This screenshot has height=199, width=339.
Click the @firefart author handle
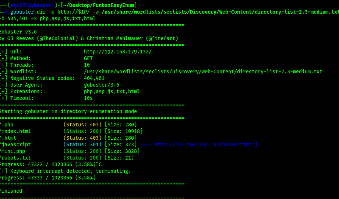(x=162, y=38)
